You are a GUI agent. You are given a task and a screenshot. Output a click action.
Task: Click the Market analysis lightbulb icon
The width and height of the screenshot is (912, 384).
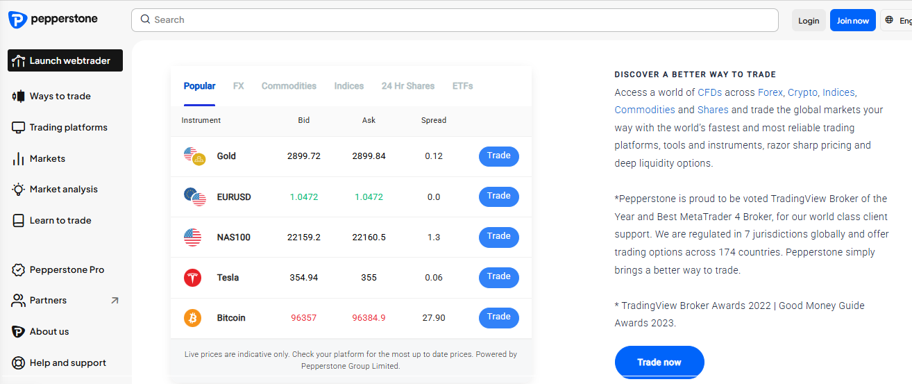click(19, 190)
